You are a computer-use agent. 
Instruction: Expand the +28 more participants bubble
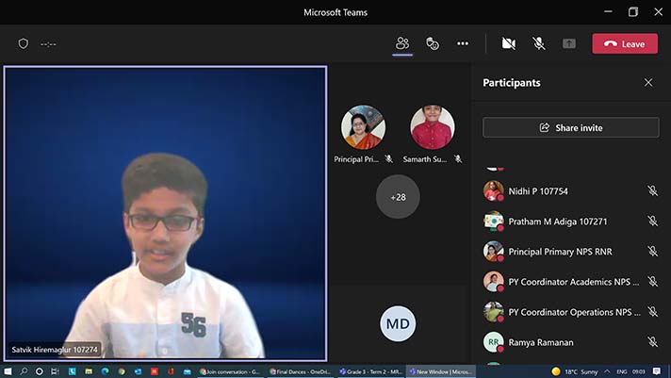(398, 197)
